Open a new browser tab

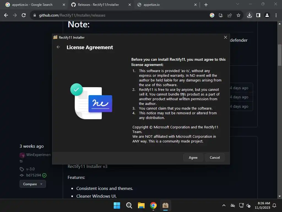pyautogui.click(x=206, y=5)
